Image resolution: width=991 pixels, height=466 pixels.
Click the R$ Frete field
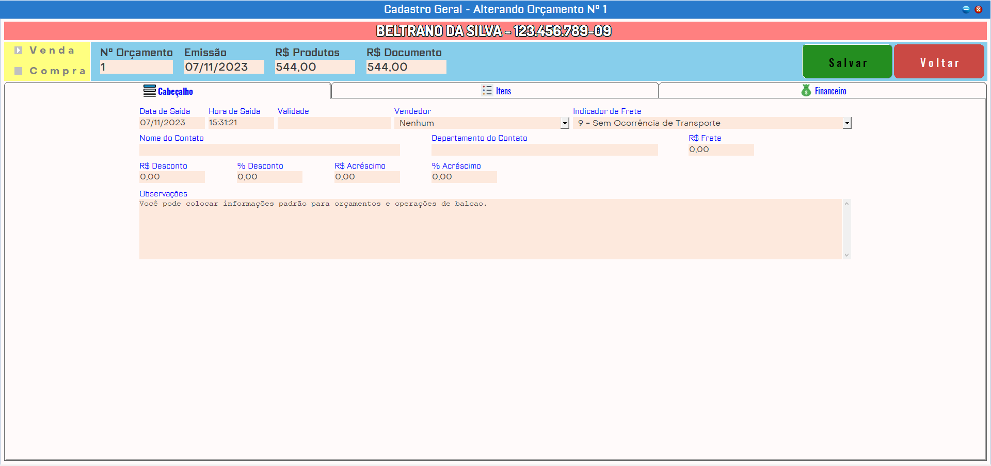click(x=721, y=149)
